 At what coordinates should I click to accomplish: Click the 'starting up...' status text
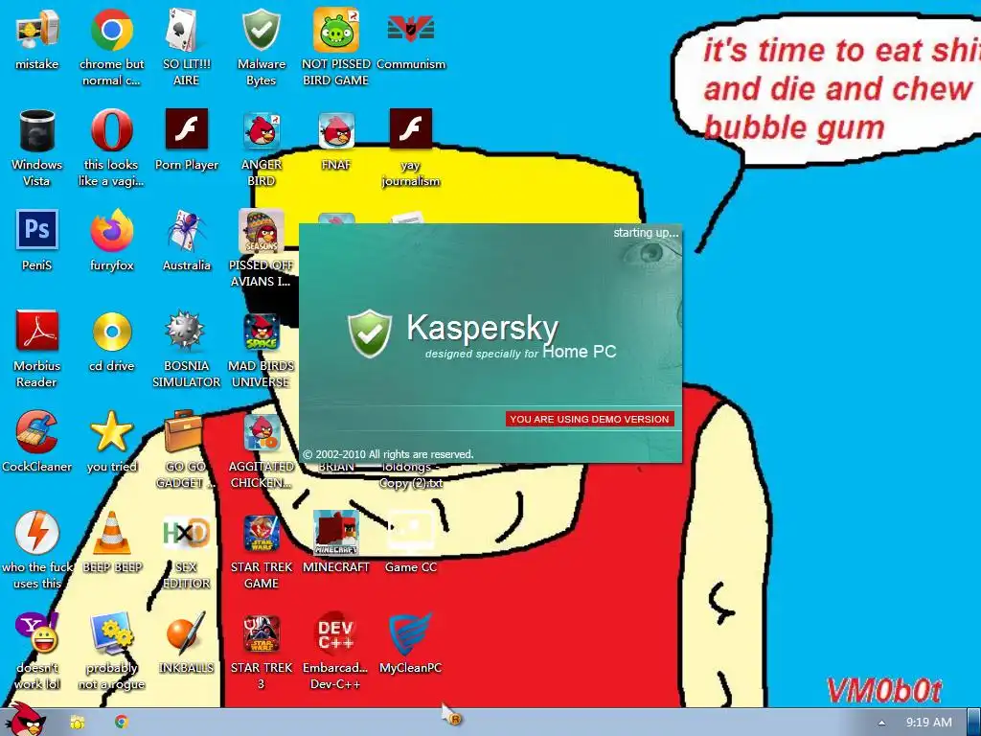tap(646, 233)
